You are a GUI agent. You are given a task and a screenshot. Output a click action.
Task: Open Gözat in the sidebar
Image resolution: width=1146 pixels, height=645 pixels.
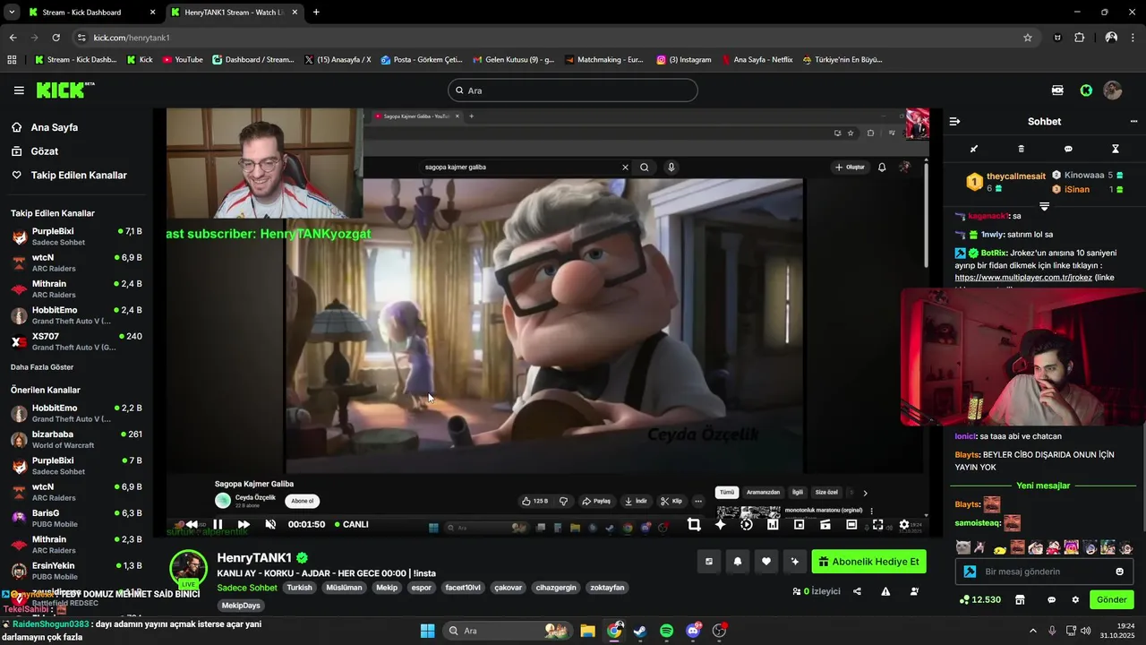[44, 151]
